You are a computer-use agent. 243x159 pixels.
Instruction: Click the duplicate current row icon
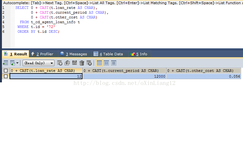pos(67,63)
